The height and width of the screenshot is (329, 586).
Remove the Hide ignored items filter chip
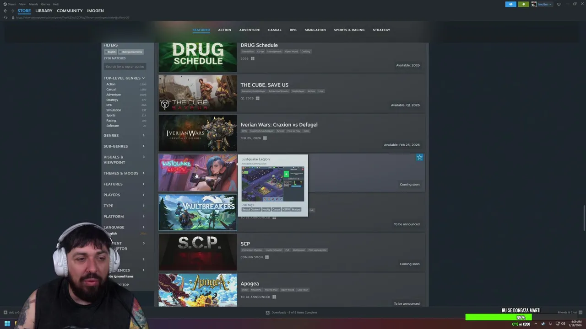(x=131, y=52)
